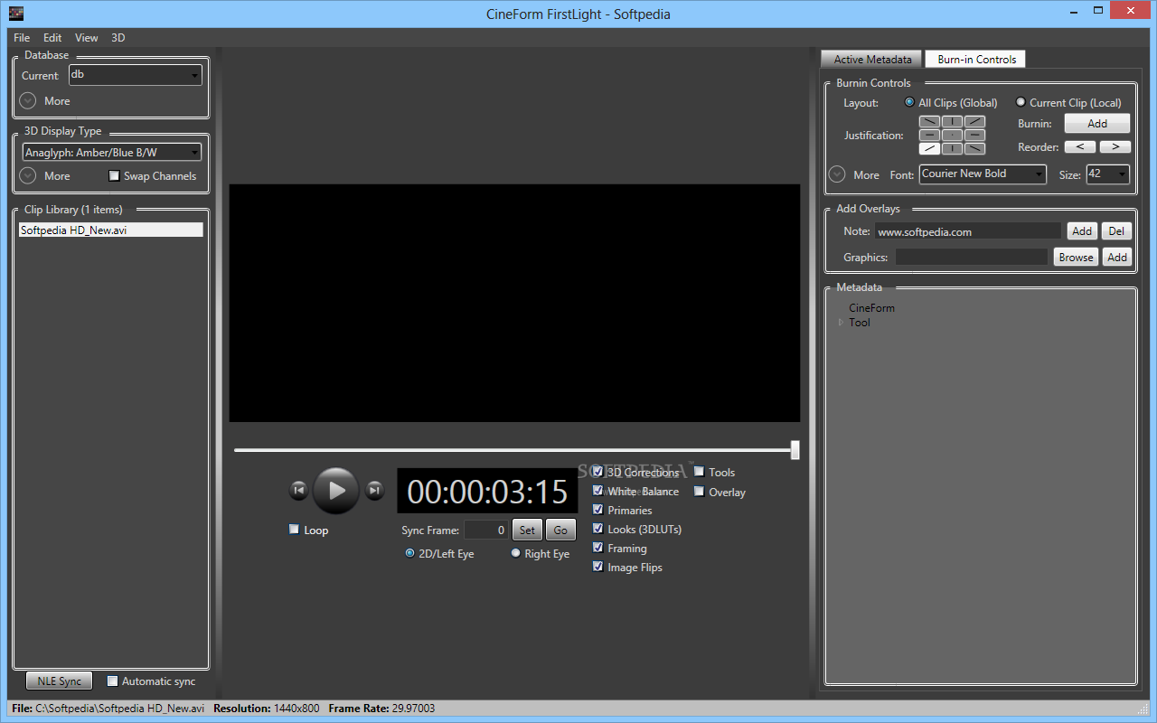
Task: Switch to the Active Metadata tab
Action: coord(872,59)
